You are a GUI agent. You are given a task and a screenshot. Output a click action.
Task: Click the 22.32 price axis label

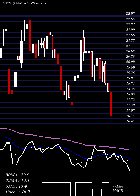pyautogui.click(x=130, y=24)
